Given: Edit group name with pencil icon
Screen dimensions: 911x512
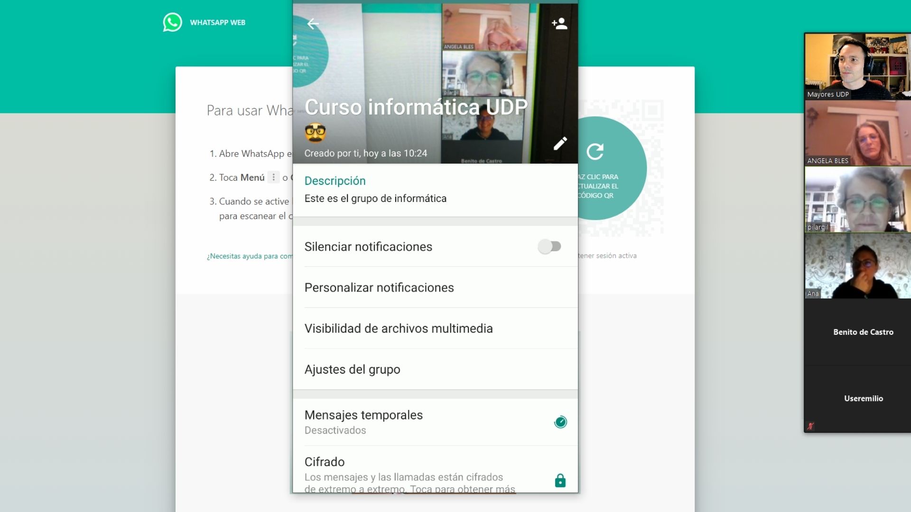Looking at the screenshot, I should click(560, 144).
